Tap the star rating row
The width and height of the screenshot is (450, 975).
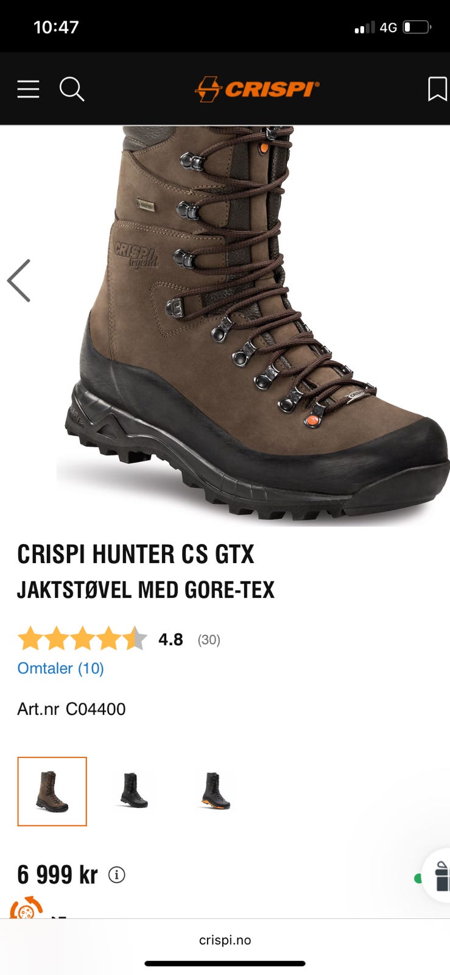[x=82, y=639]
